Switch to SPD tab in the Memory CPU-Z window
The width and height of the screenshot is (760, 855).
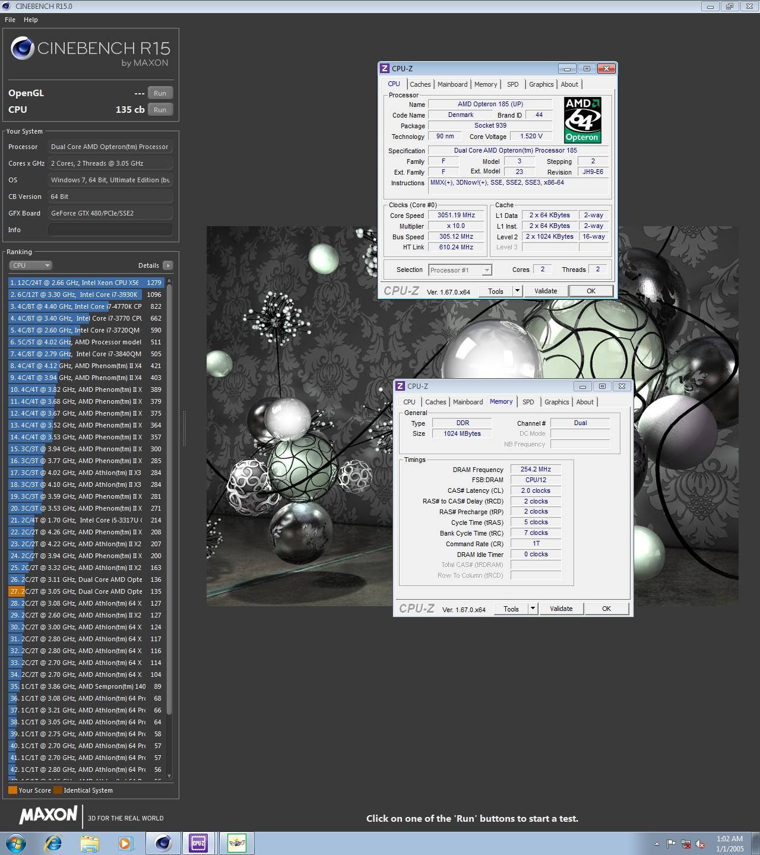[528, 402]
